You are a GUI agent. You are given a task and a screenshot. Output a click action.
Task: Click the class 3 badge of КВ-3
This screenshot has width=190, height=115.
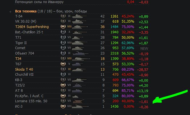[63, 80]
